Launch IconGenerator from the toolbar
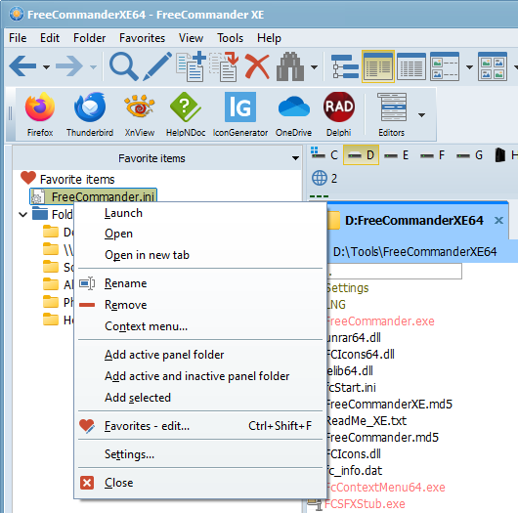This screenshot has width=518, height=513. click(x=240, y=114)
